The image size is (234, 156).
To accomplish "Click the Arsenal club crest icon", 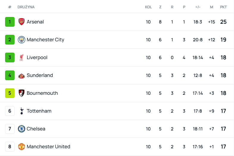I will coord(21,22).
